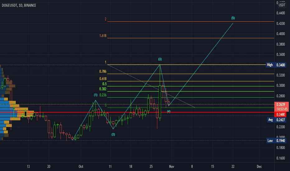
Task: Click the wave (5) label
Action: pos(233,18)
